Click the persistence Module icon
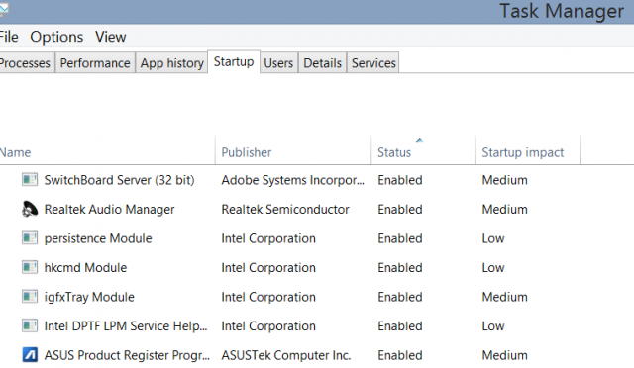Screen dimensions: 634x368 click(x=30, y=238)
